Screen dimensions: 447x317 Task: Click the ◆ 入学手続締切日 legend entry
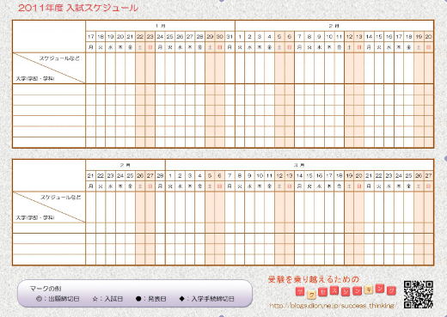tap(206, 299)
